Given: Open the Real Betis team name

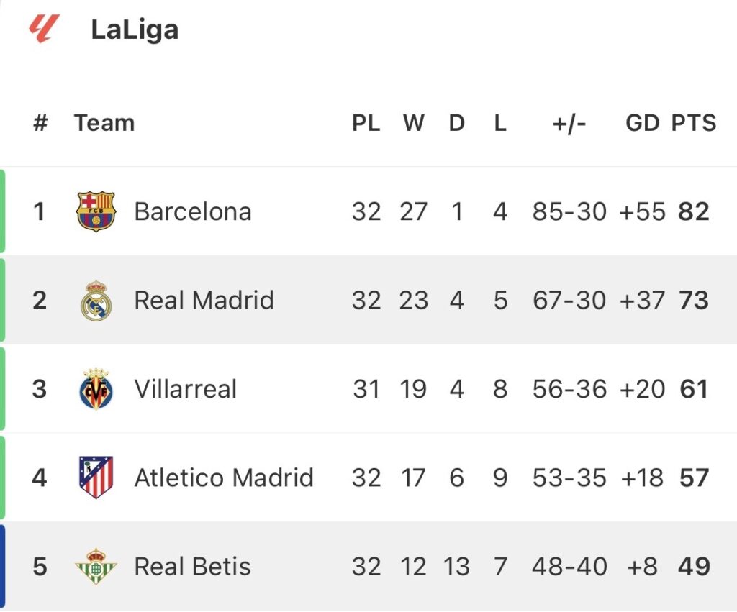Looking at the screenshot, I should [x=192, y=567].
